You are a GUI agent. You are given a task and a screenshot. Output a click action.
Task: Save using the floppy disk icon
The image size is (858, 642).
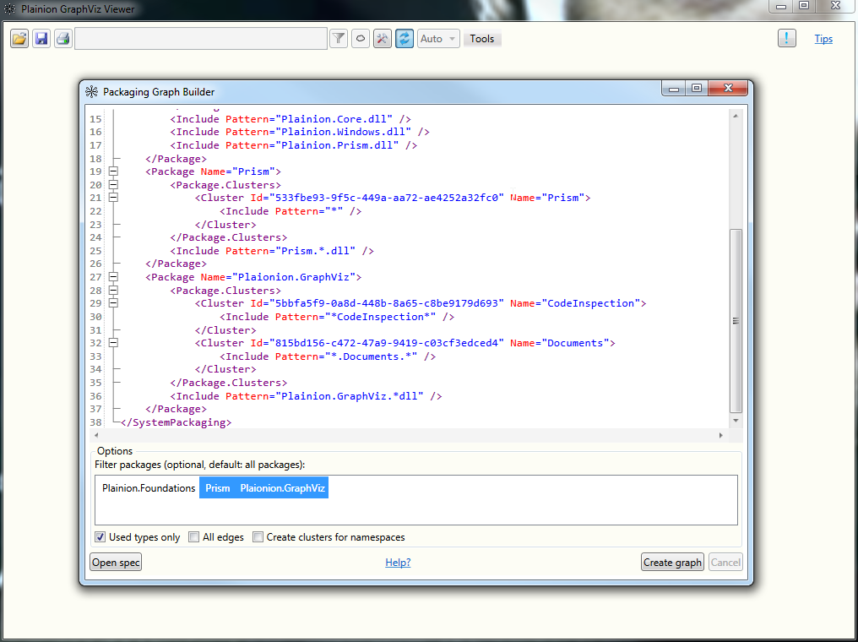(x=41, y=39)
